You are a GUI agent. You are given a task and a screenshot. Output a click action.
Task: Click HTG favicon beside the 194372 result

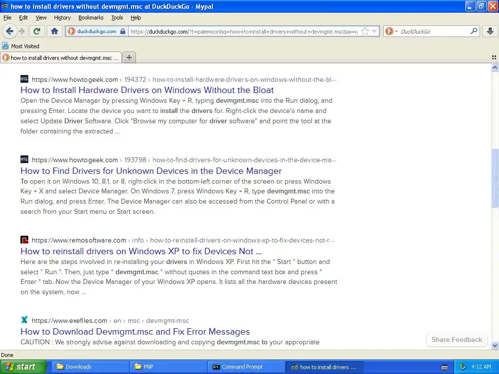[x=24, y=79]
